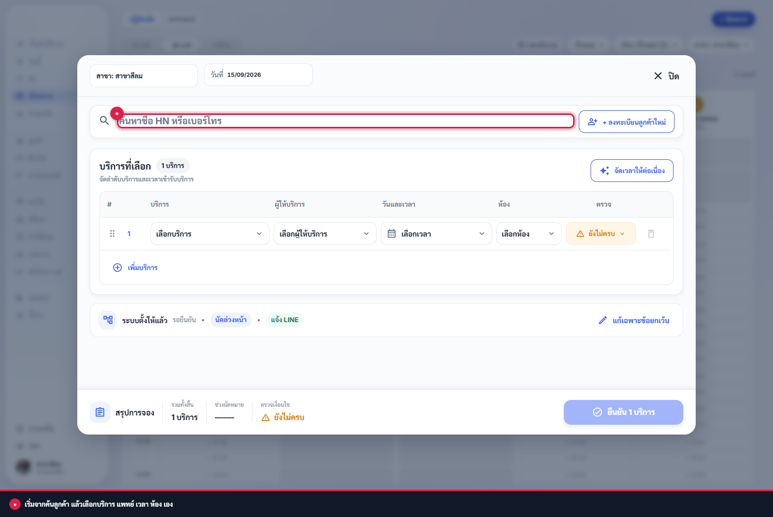Expand the ยังไม่ครบ status dropdown in row 1
The height and width of the screenshot is (517, 773).
click(x=601, y=234)
